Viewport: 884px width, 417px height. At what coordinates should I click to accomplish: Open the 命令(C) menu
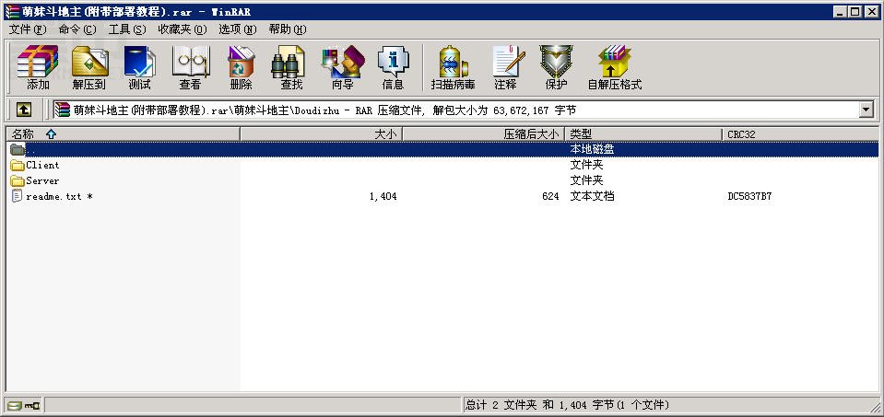(x=77, y=29)
